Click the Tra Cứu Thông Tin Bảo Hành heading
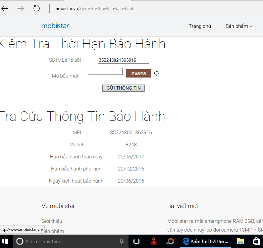 tap(83, 116)
